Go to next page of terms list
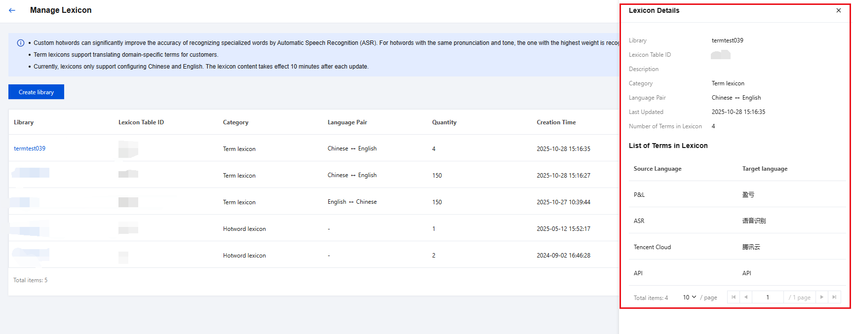The height and width of the screenshot is (334, 853). click(821, 297)
